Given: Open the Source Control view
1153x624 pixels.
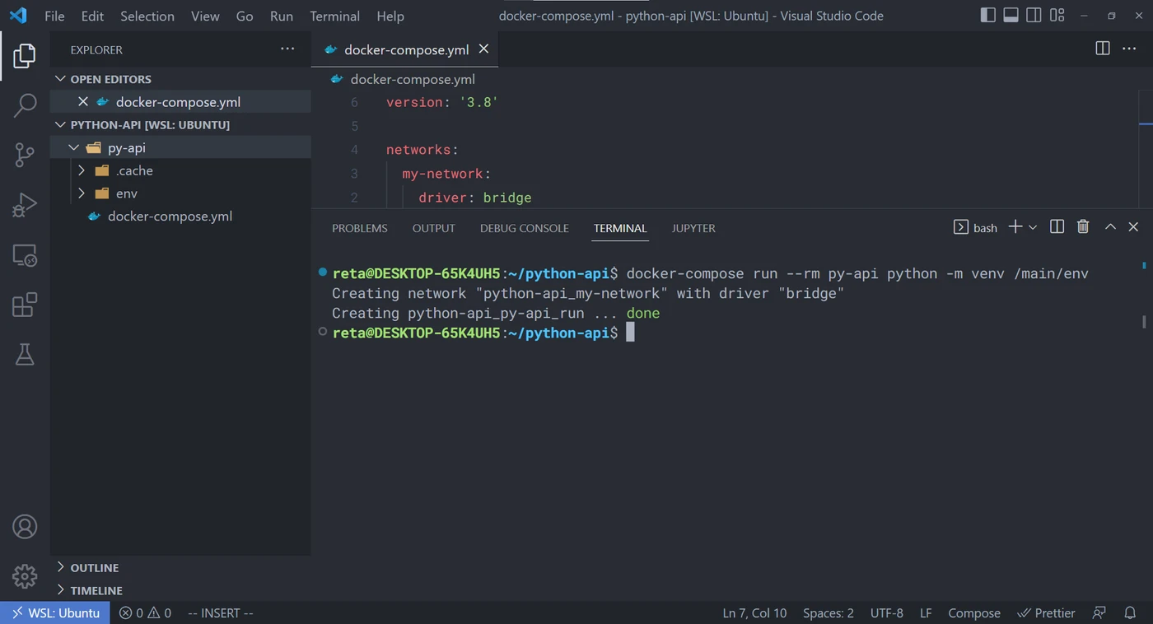Looking at the screenshot, I should tap(25, 154).
